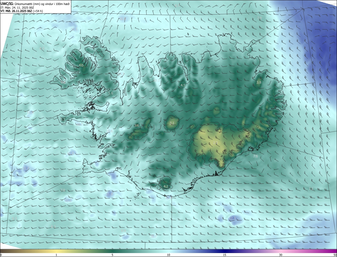Click the 7.2 value in the southeast ocean

coord(311,189)
